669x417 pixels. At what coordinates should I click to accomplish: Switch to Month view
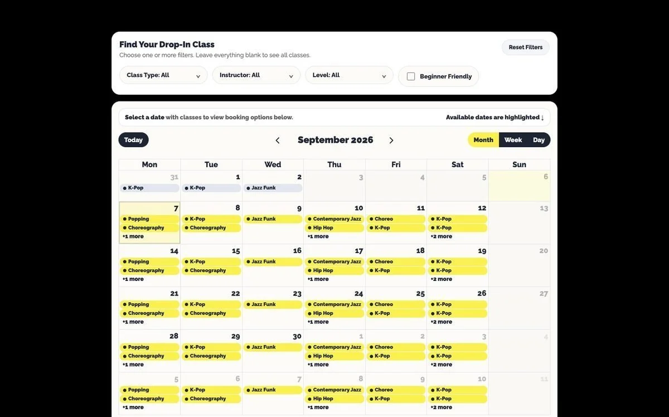[483, 140]
